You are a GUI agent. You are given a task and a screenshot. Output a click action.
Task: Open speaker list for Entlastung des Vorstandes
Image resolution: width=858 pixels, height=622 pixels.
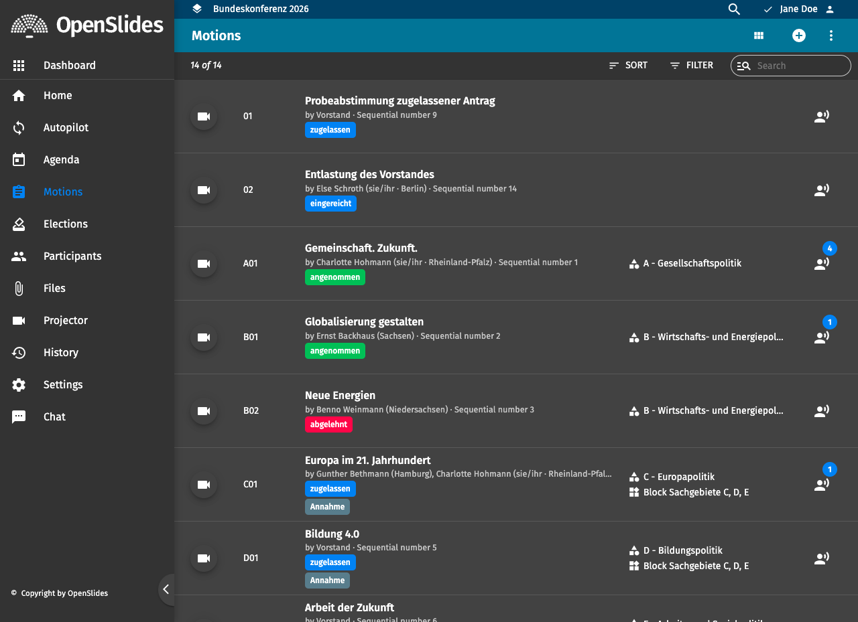(x=822, y=190)
